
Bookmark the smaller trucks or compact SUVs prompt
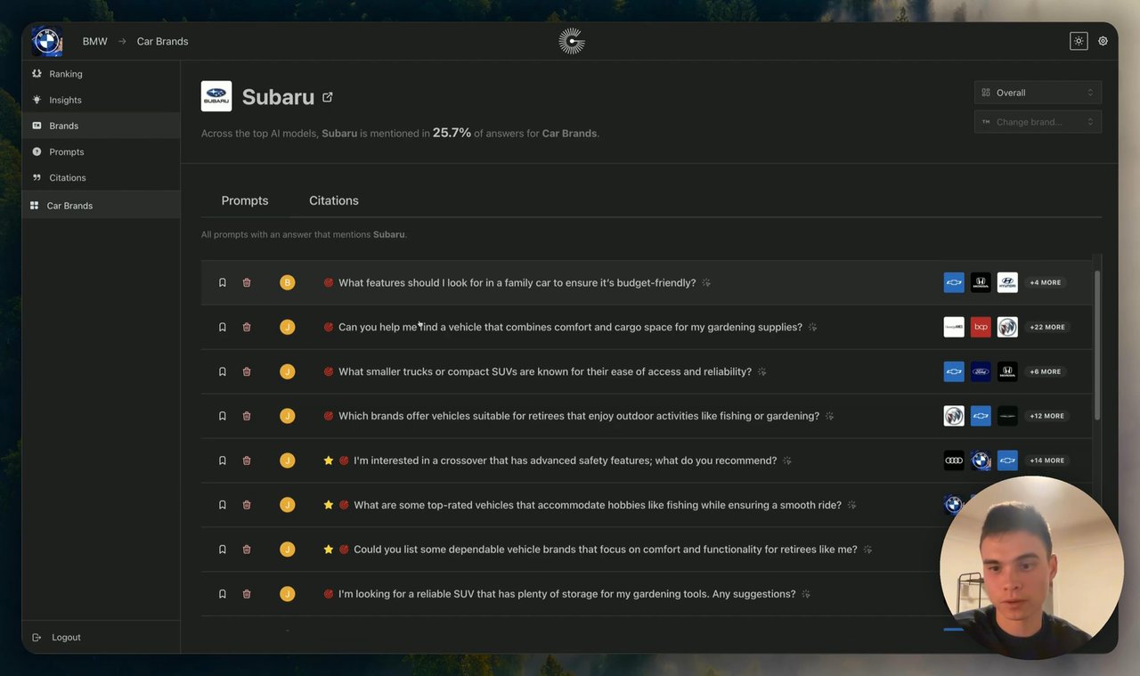tap(223, 371)
